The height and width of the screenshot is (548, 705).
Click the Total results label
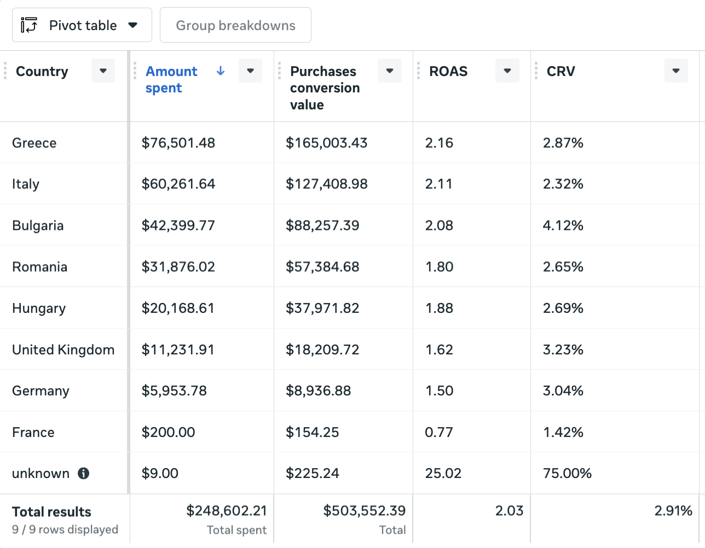(x=51, y=512)
